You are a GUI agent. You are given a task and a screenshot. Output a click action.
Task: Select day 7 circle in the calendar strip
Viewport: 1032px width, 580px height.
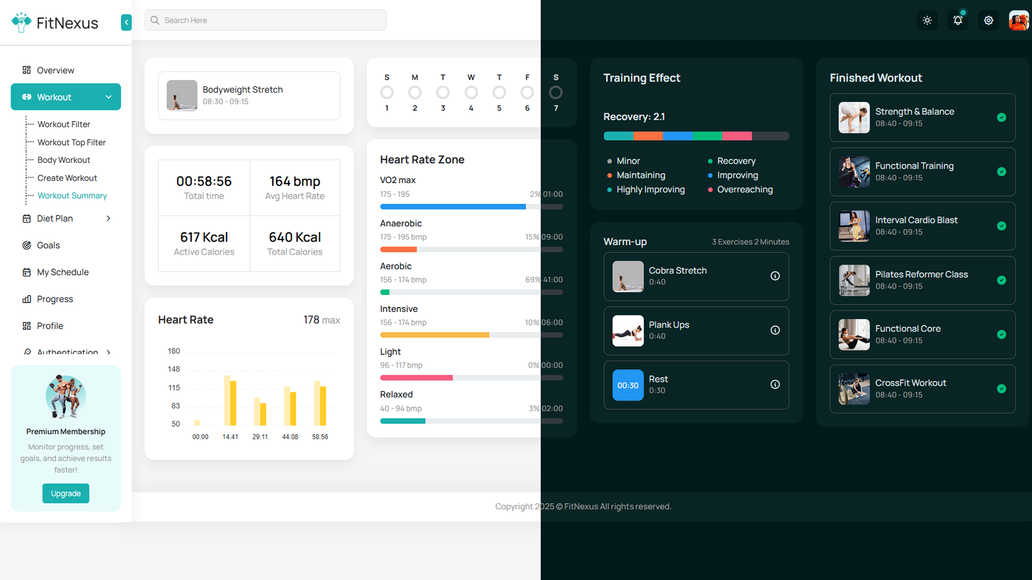[556, 92]
